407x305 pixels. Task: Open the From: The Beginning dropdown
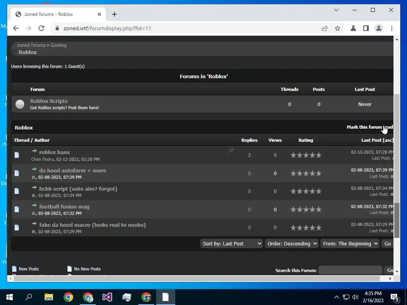pos(350,243)
